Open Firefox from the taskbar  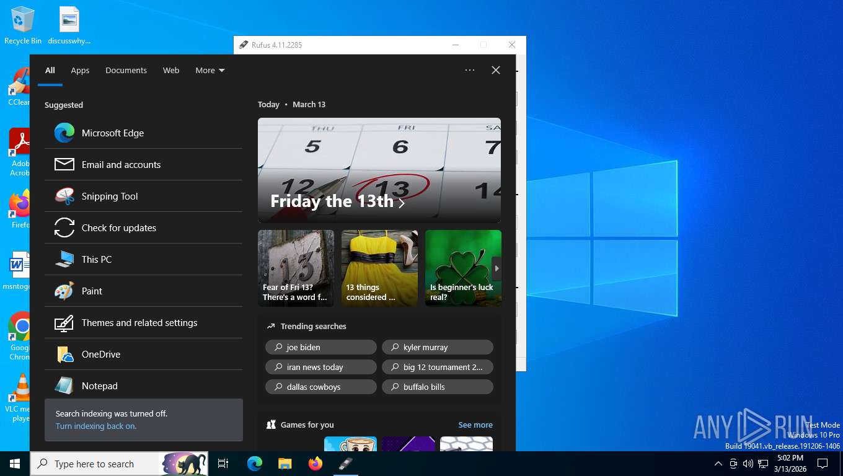[315, 464]
